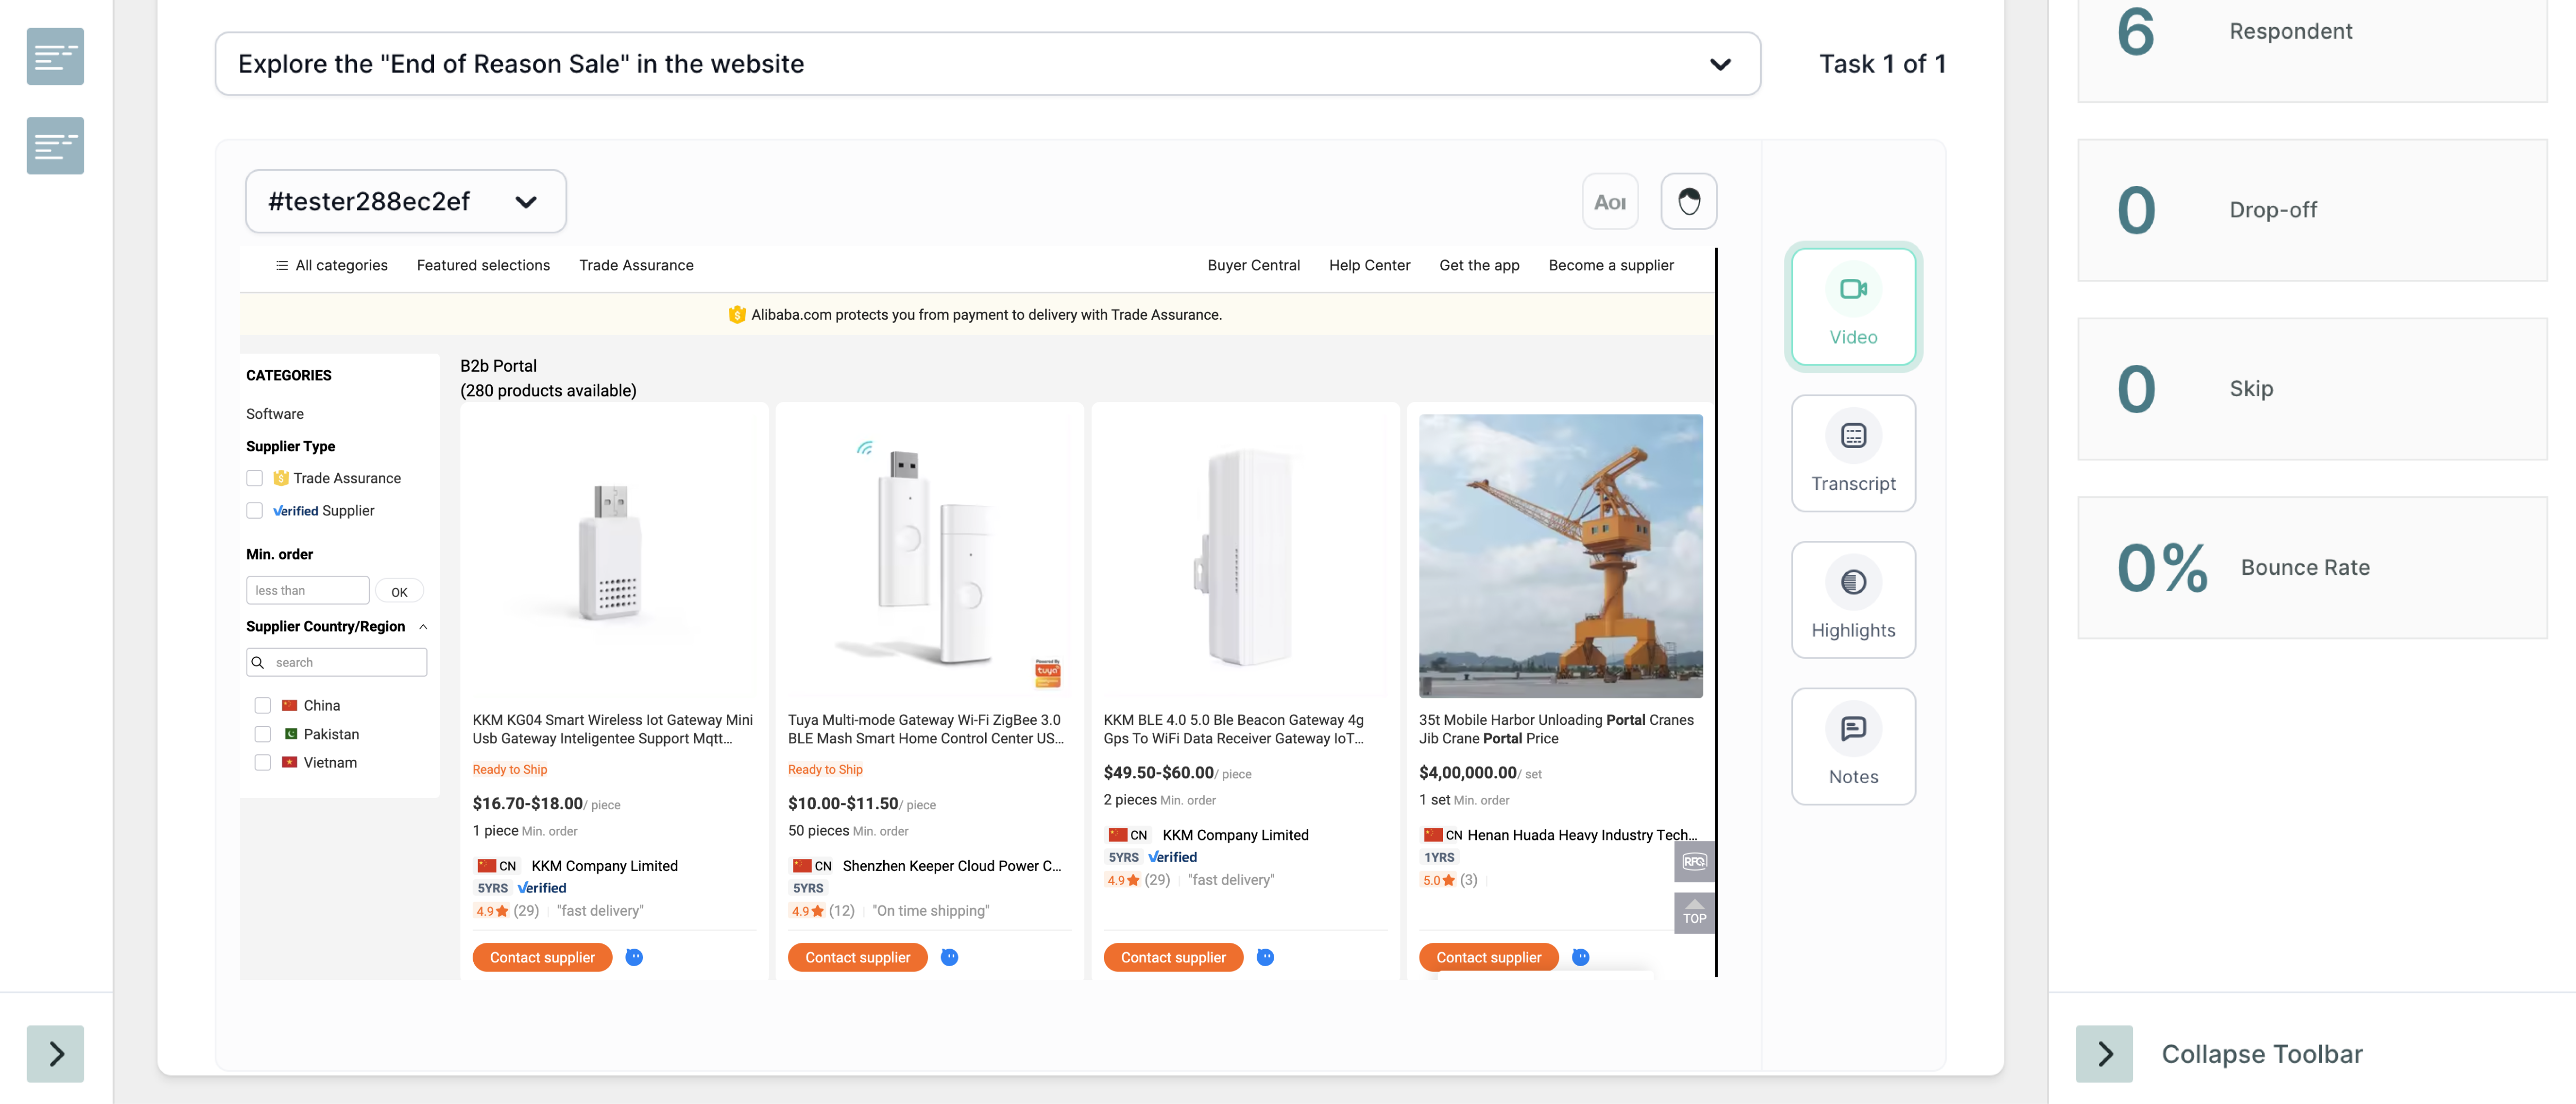
Task: Expand the left sidebar with bottom arrow
Action: 55,1054
